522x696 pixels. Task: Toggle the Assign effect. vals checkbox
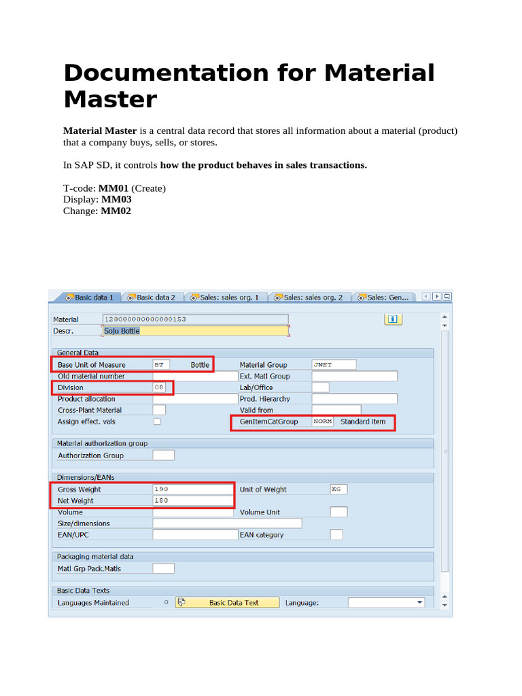tap(157, 421)
